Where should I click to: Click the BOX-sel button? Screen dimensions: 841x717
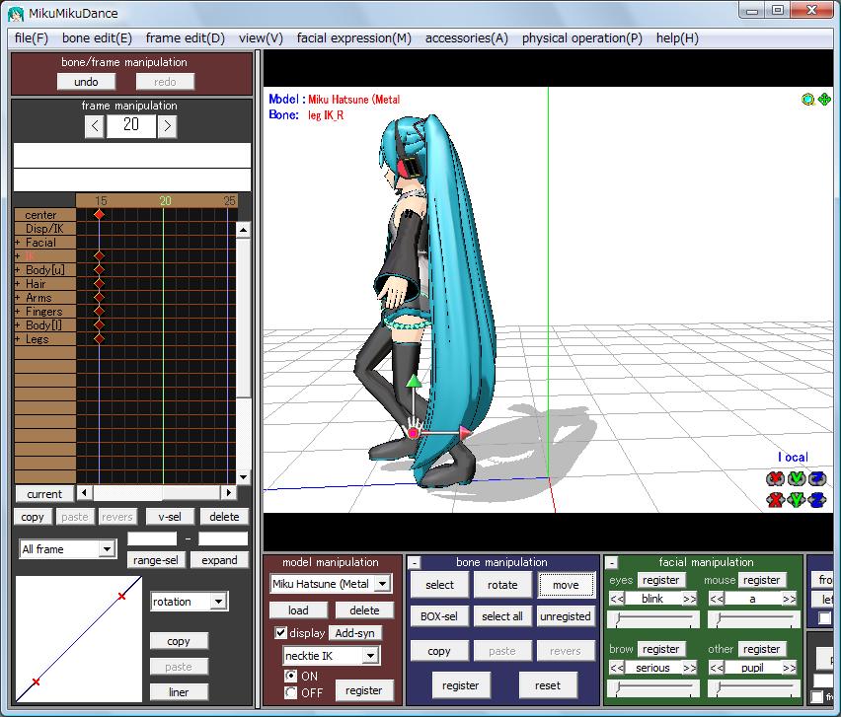(x=439, y=616)
